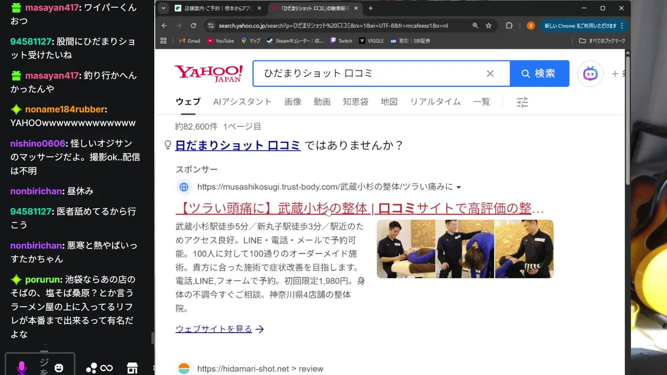Click the purple microphone icon in chat
Viewport: 667px width, 375px height.
[x=21, y=368]
